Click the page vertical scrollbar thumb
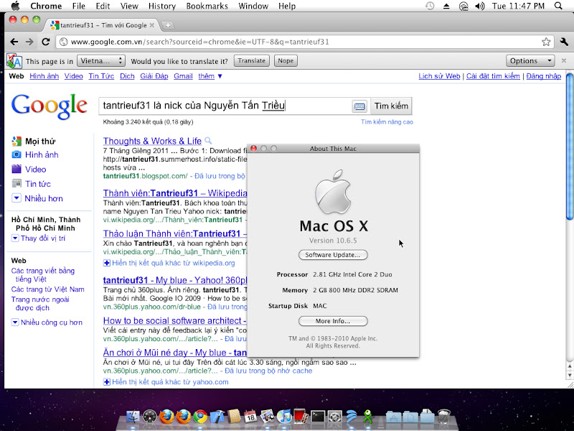 570,147
